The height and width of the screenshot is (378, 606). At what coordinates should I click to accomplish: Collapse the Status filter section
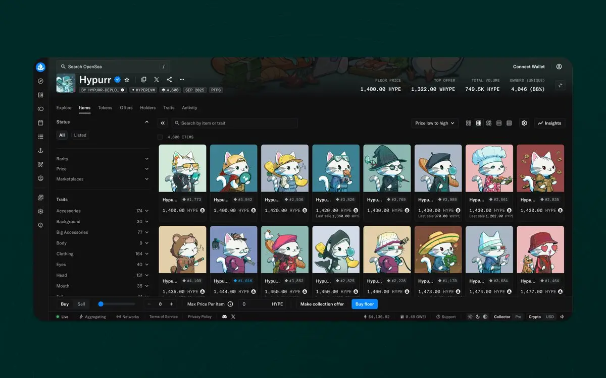click(x=147, y=122)
